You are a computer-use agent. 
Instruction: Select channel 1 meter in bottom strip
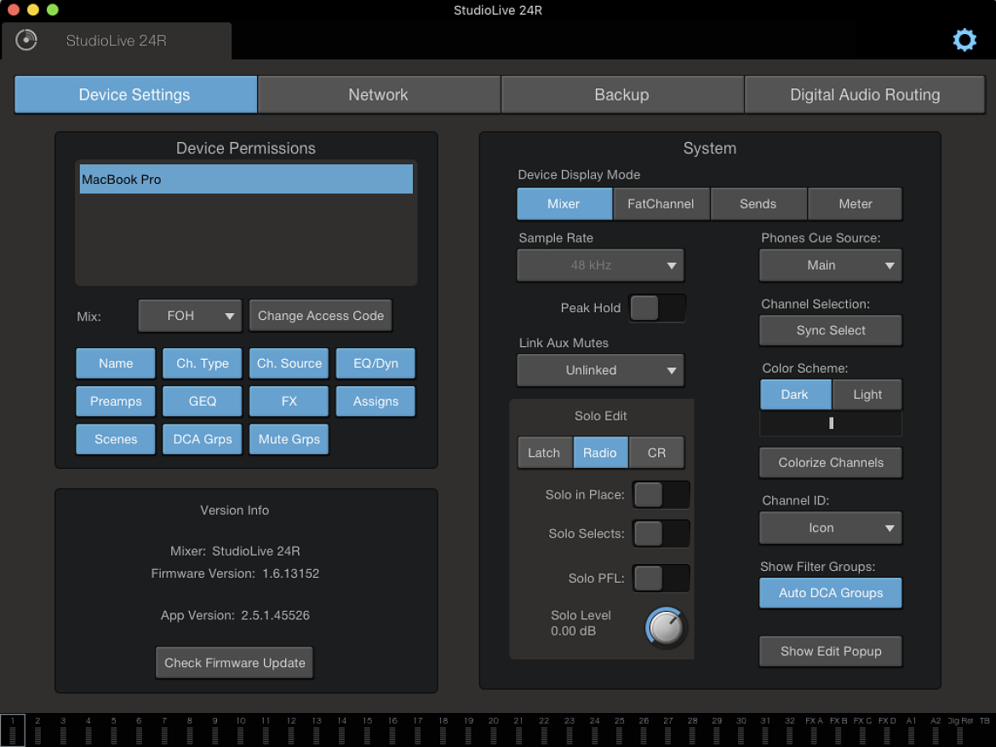(x=13, y=730)
